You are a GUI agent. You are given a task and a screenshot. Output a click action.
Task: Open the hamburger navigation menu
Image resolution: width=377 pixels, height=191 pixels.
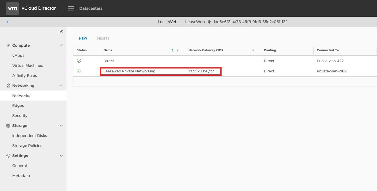[x=71, y=8]
